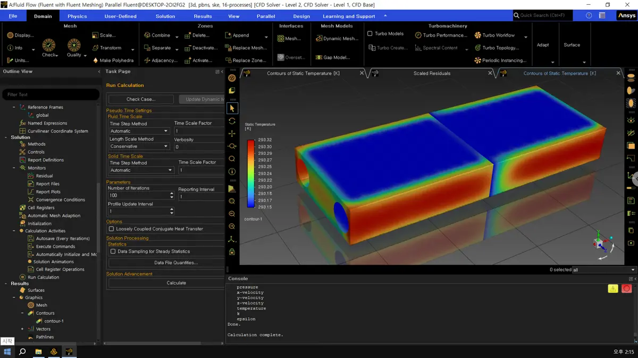Click the Check Case button

(x=141, y=99)
